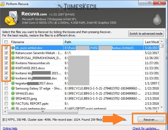Select the KWITANSI 2015.docx filename
This screenshot has height=130, width=168.
[x=30, y=68]
